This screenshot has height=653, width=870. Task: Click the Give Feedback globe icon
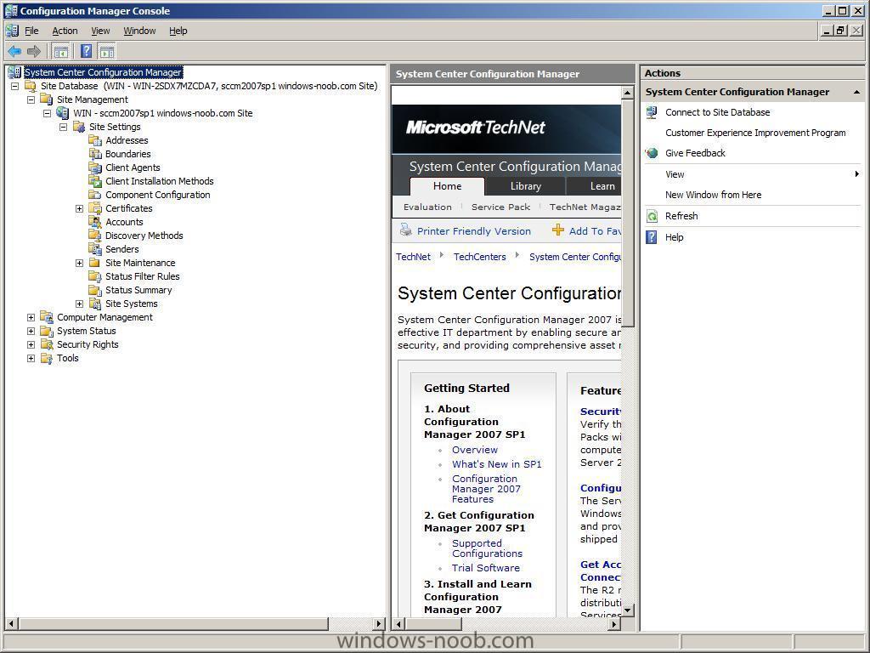pyautogui.click(x=652, y=153)
